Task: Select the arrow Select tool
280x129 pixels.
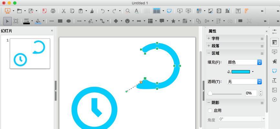Action: coord(7,21)
